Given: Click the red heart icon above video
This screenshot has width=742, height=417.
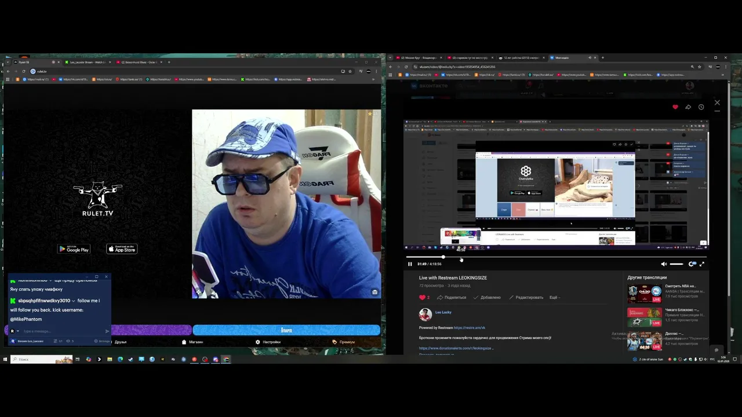Looking at the screenshot, I should [x=675, y=107].
